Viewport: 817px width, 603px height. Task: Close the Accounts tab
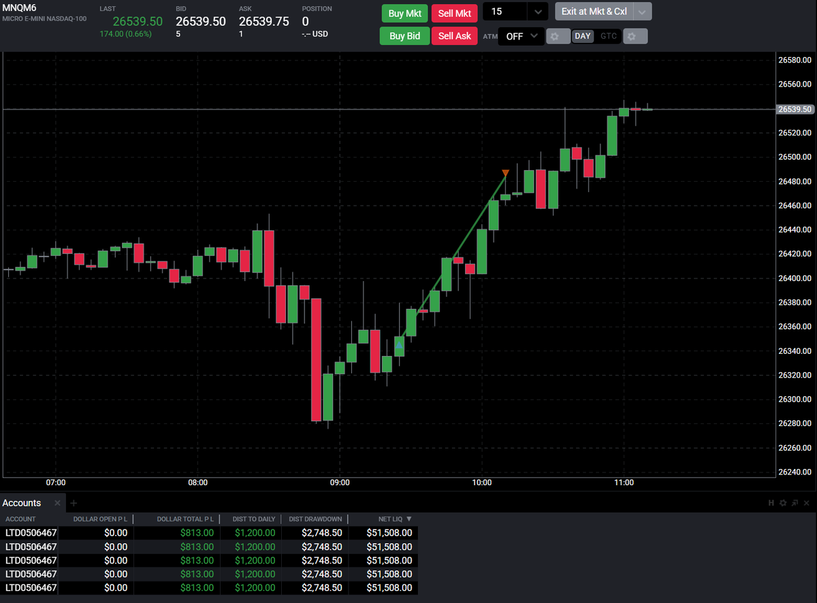point(57,503)
